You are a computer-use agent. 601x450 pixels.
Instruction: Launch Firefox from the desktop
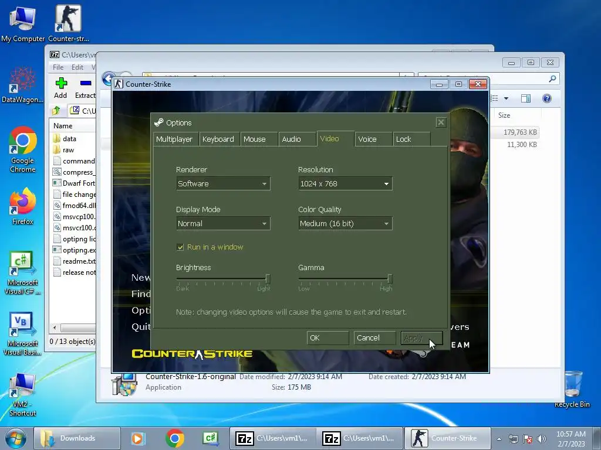(x=23, y=207)
